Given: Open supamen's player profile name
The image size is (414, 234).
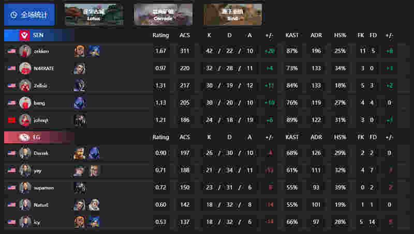Looking at the screenshot, I should coord(43,188).
